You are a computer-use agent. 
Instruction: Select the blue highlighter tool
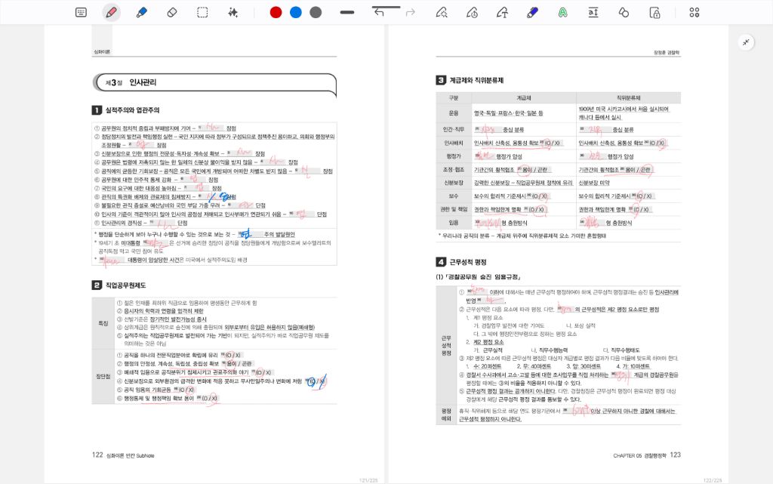pyautogui.click(x=141, y=12)
